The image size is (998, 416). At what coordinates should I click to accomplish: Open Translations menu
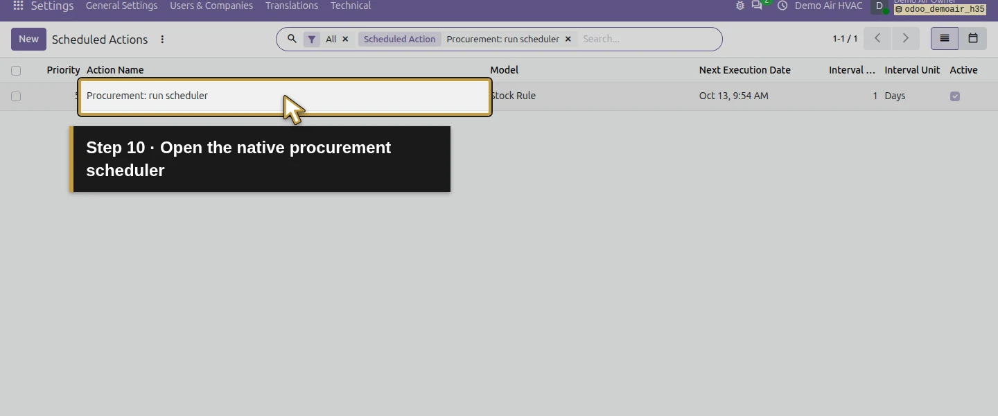point(292,6)
